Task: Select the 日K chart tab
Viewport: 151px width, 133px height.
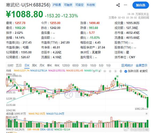Action: pyautogui.click(x=27, y=65)
